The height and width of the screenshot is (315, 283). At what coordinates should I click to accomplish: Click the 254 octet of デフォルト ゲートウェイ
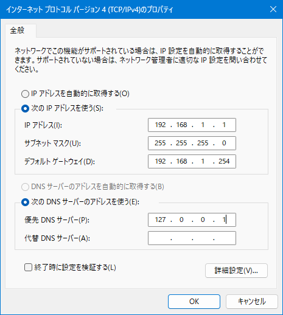[x=224, y=161]
